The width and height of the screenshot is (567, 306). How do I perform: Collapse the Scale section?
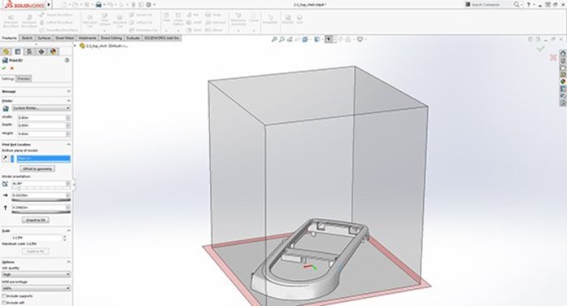point(68,231)
